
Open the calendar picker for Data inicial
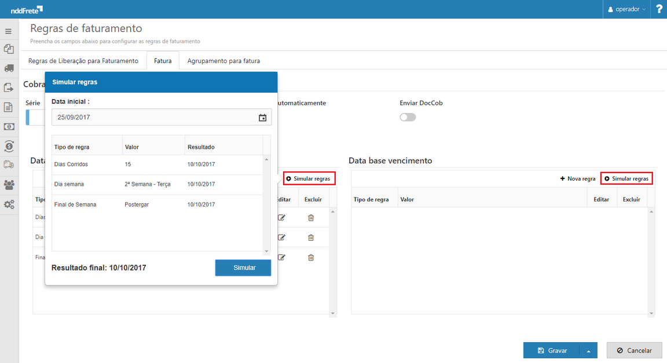pyautogui.click(x=262, y=118)
